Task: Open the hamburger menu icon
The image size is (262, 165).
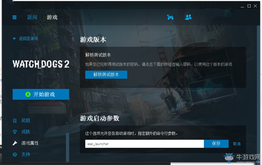Action: (x=15, y=17)
